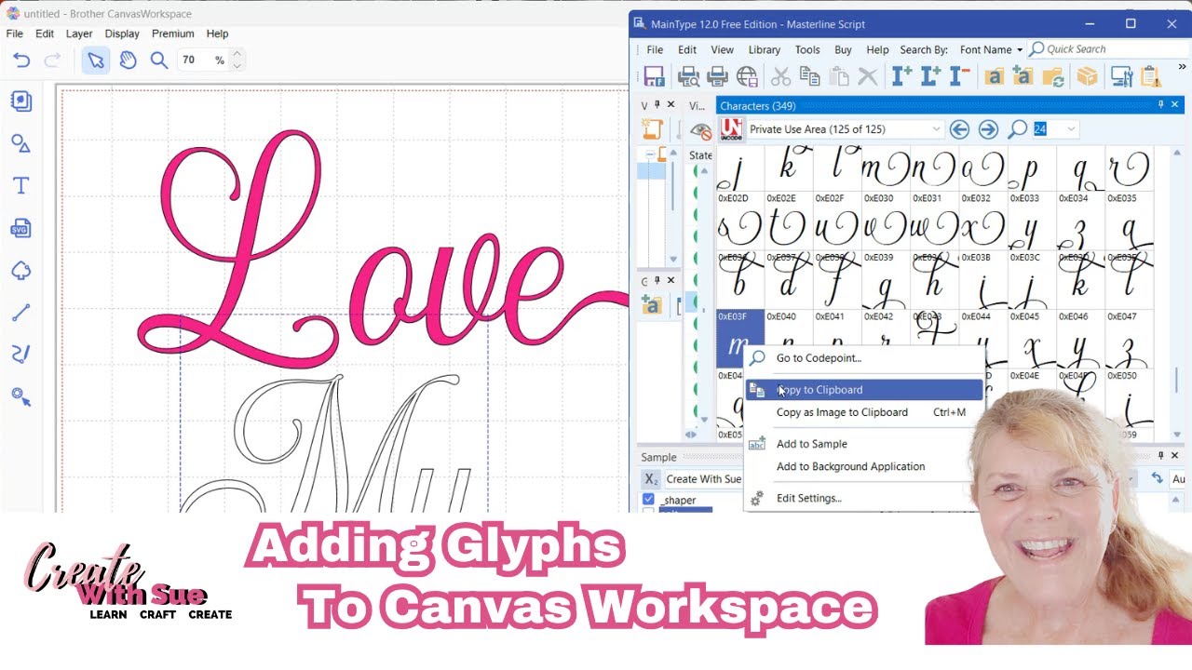Click the greyed Redo arrow in Canvas Workspace

point(52,60)
